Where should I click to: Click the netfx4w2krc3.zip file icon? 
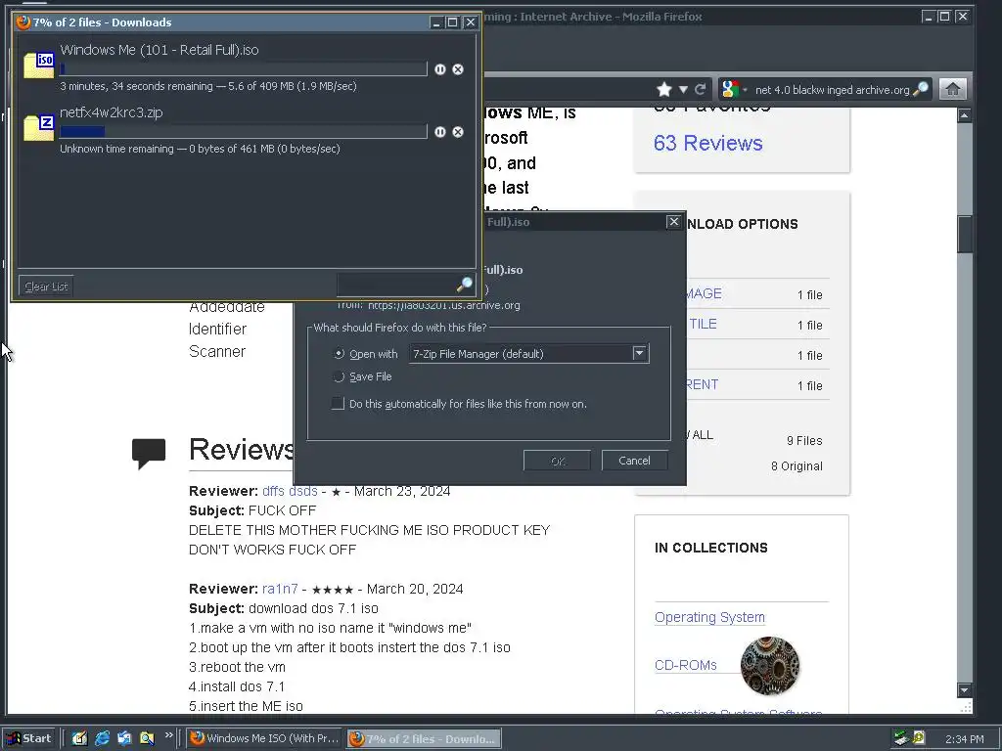pyautogui.click(x=38, y=127)
